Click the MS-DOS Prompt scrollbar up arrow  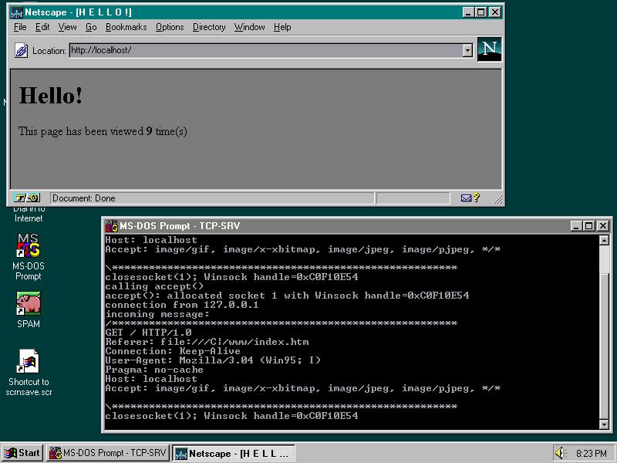604,240
